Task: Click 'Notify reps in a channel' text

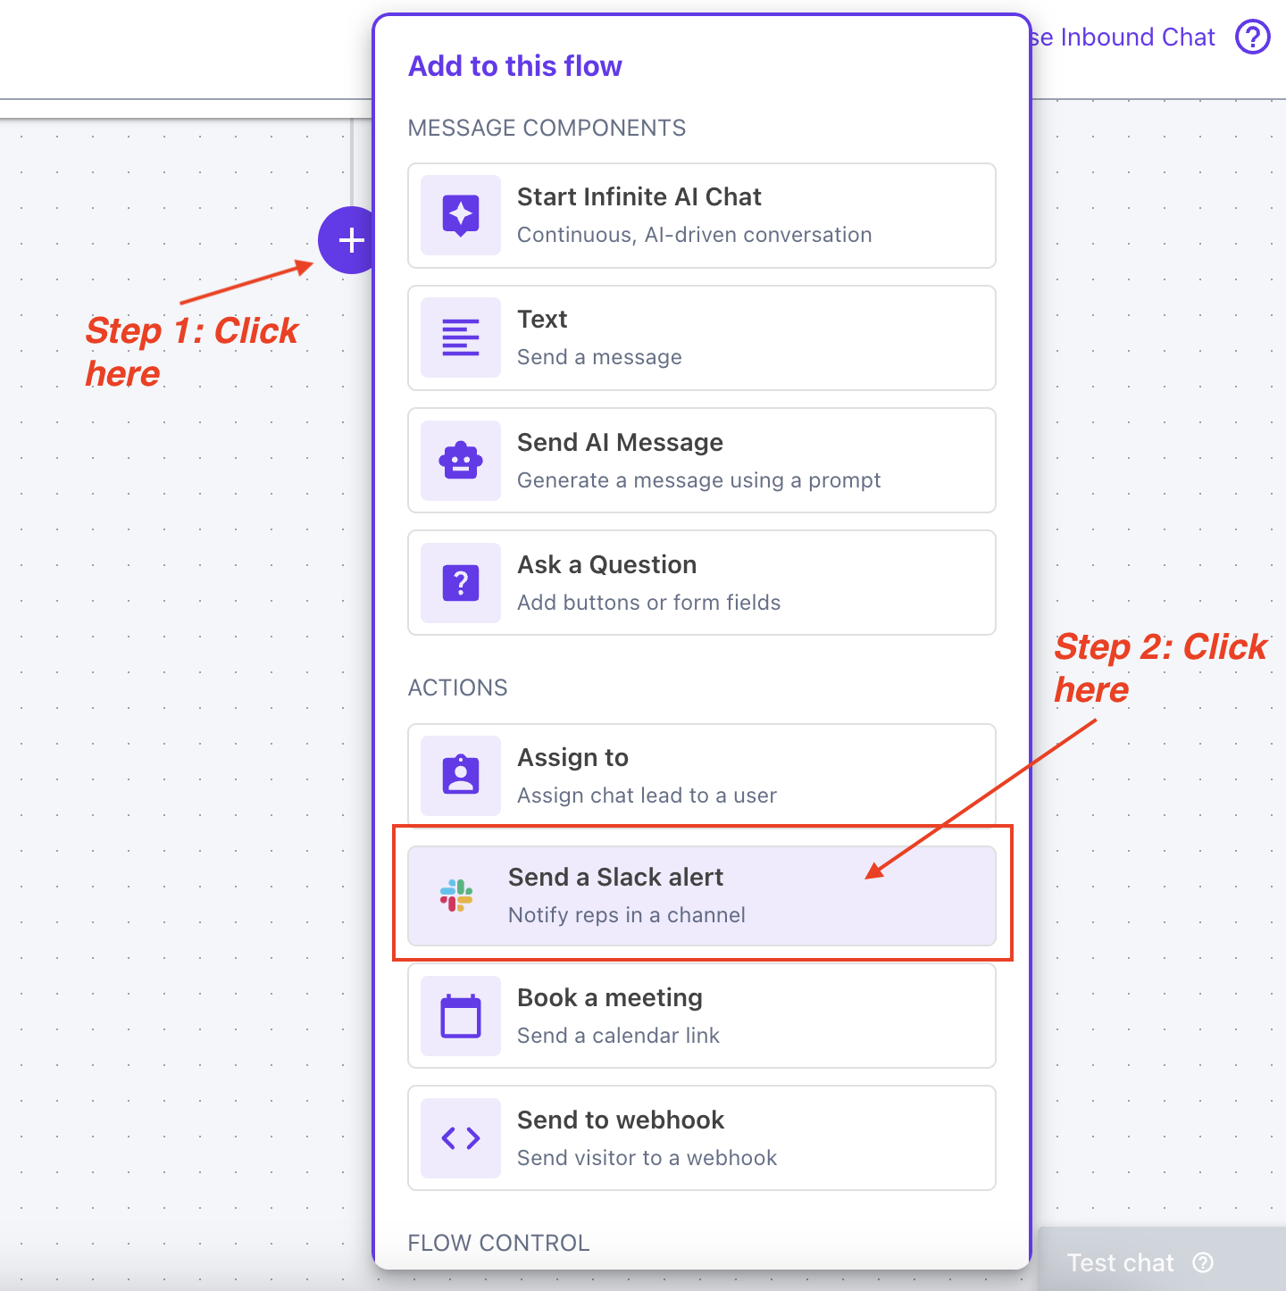Action: [x=627, y=915]
